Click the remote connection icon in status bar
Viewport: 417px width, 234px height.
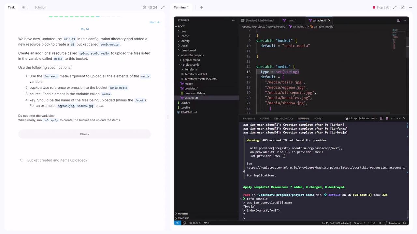[x=177, y=223]
